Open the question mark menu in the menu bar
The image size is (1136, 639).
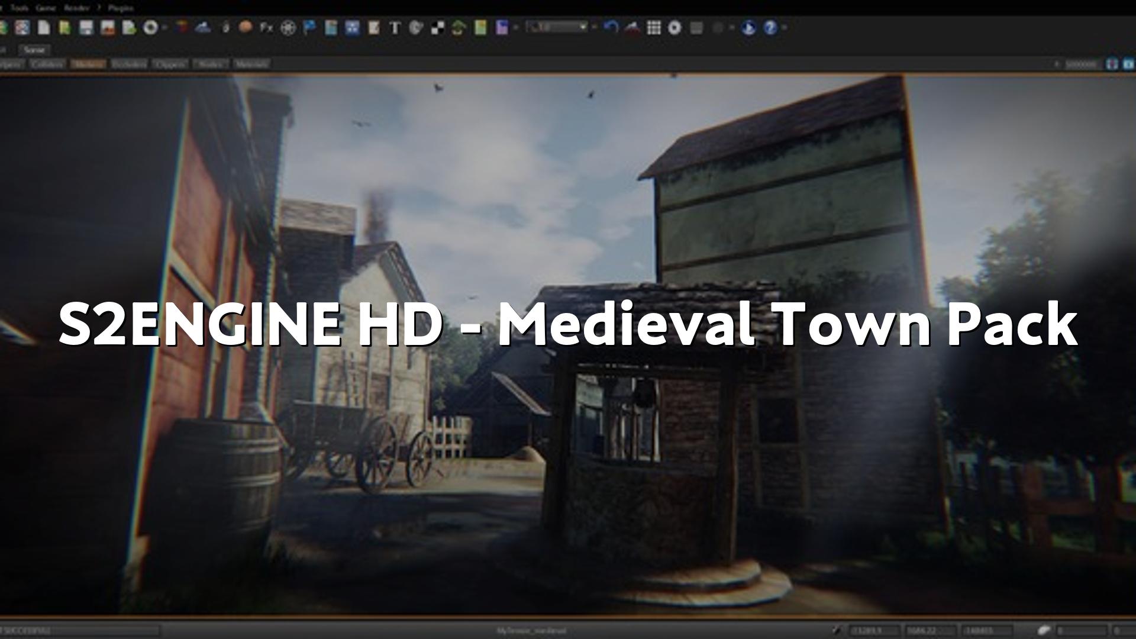point(99,8)
